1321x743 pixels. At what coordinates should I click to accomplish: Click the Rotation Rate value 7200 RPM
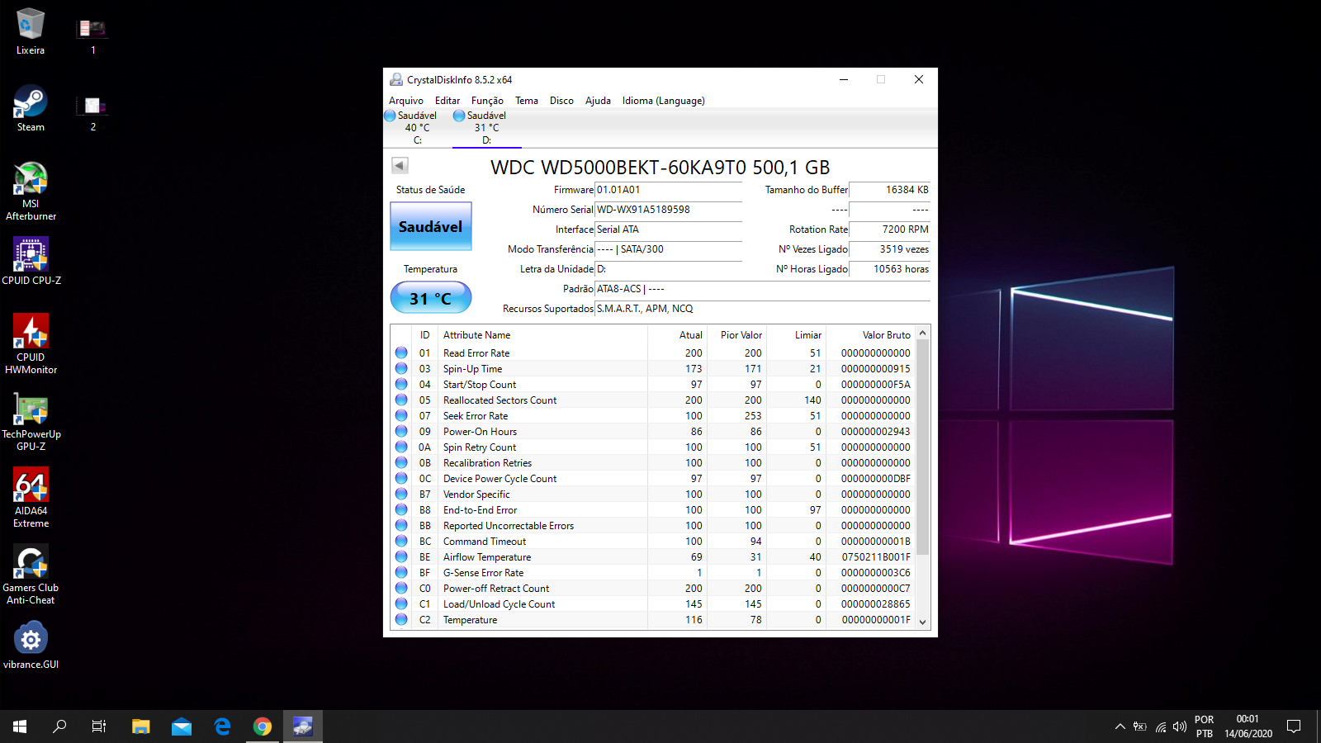click(x=890, y=230)
